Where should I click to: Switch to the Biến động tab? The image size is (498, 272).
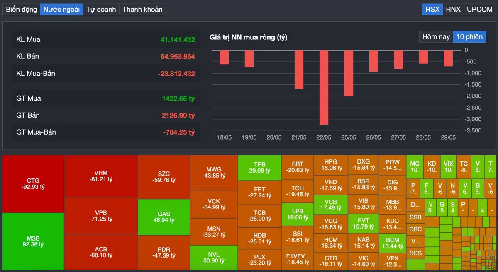click(x=21, y=9)
